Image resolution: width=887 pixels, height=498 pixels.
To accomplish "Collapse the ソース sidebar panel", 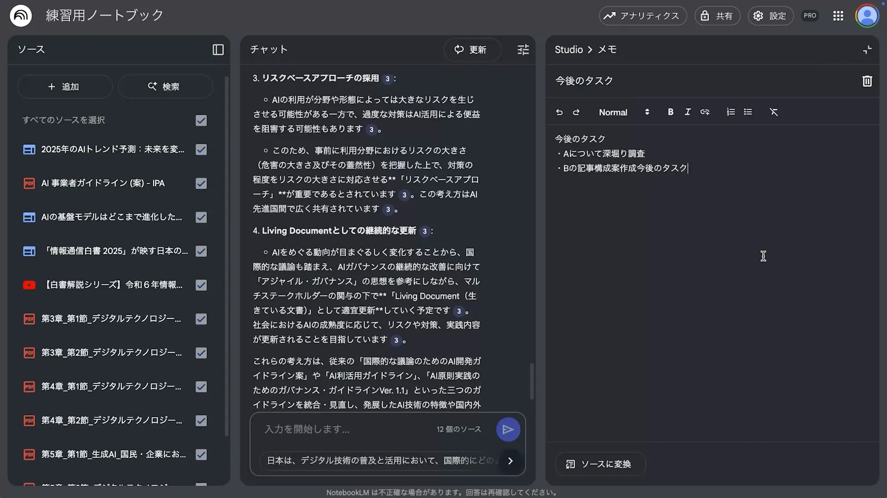I will tap(218, 49).
